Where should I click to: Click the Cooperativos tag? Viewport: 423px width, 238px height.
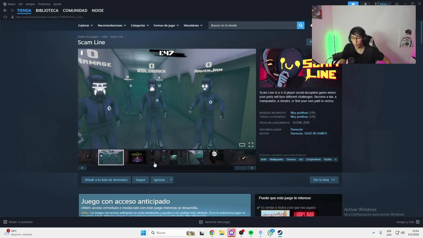[x=313, y=159]
